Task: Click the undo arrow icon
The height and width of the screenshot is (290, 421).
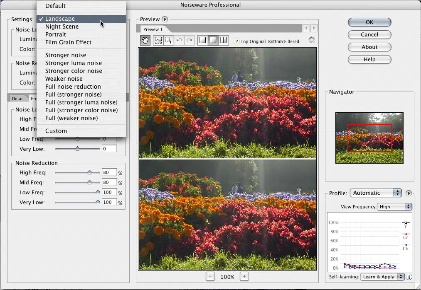Action: (180, 40)
